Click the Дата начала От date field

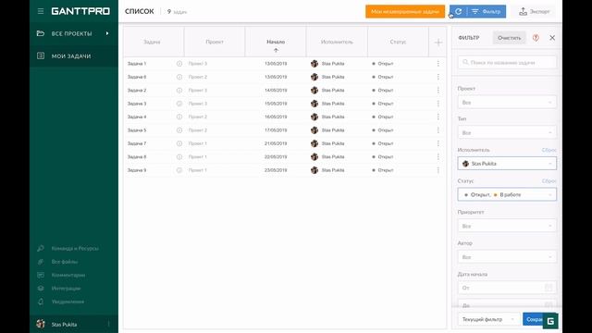point(507,288)
